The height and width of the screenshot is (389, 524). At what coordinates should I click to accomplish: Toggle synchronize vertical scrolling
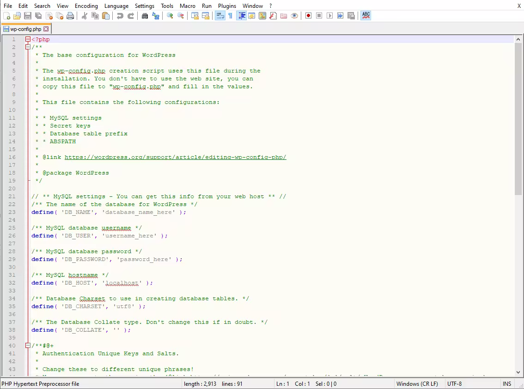click(195, 16)
